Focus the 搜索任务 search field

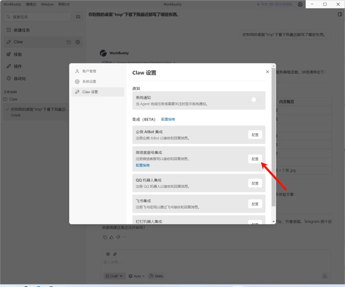37,17
